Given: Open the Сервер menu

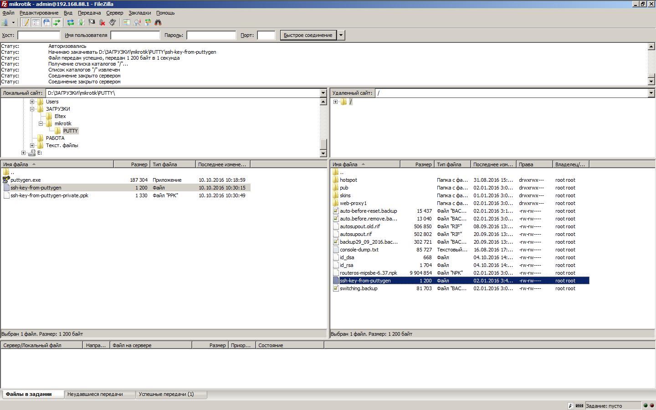Looking at the screenshot, I should [115, 13].
